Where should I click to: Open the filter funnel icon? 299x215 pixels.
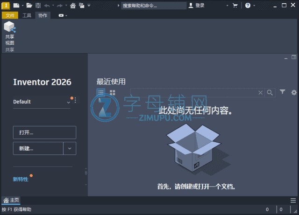[x=282, y=92]
